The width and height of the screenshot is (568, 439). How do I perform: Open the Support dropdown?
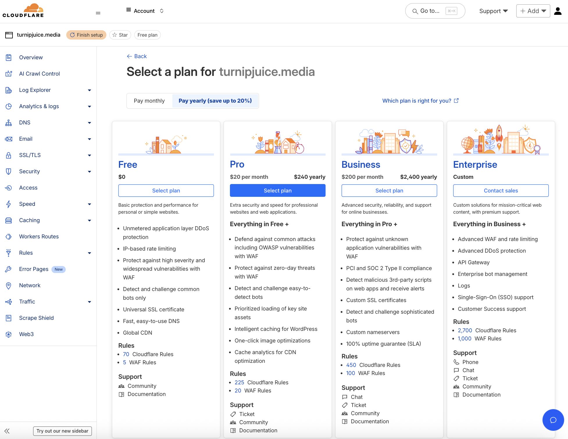point(493,11)
